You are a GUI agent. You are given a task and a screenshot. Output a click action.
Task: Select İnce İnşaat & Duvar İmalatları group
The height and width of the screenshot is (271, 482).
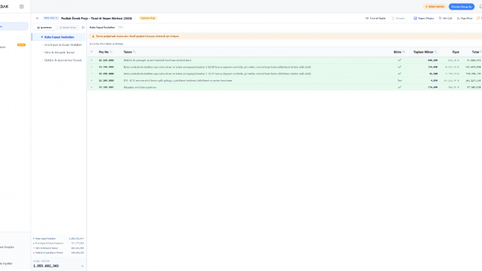coord(63,45)
